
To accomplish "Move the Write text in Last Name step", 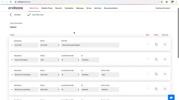I will [x=156, y=89].
